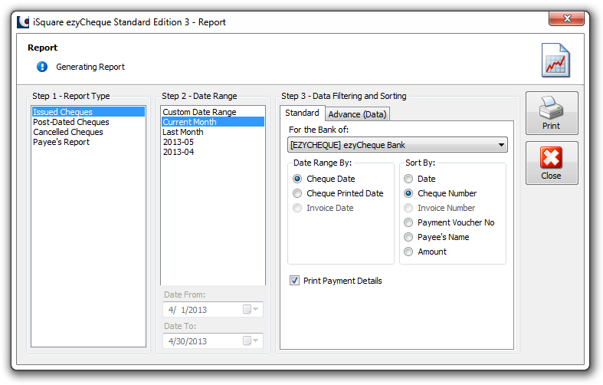This screenshot has height=385, width=603.
Task: Pick Payee's Report in report type list
Action: point(88,142)
